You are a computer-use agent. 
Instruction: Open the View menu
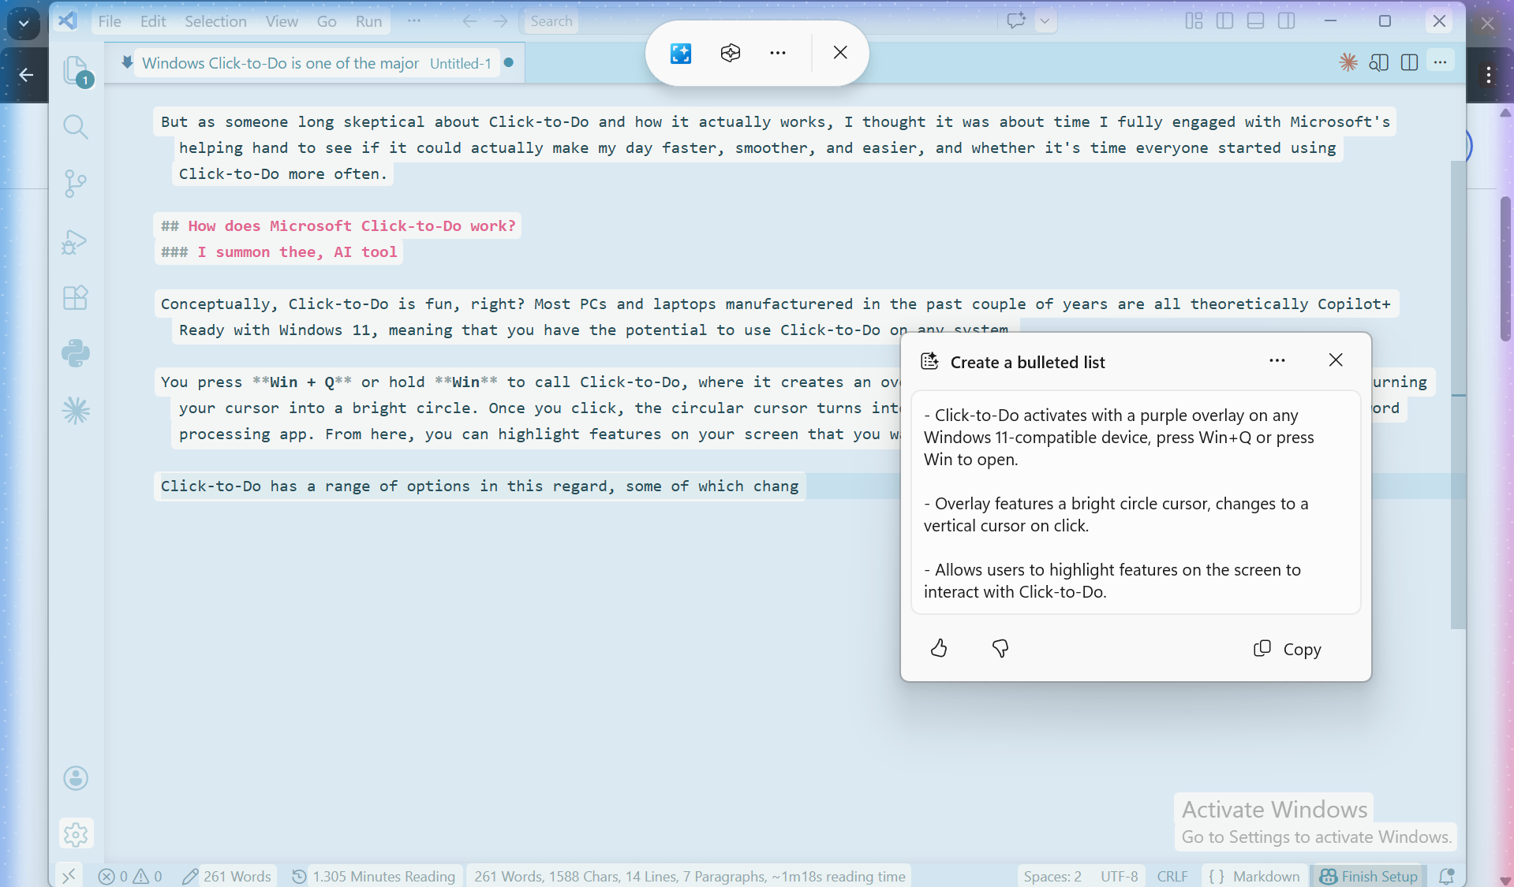coord(282,21)
